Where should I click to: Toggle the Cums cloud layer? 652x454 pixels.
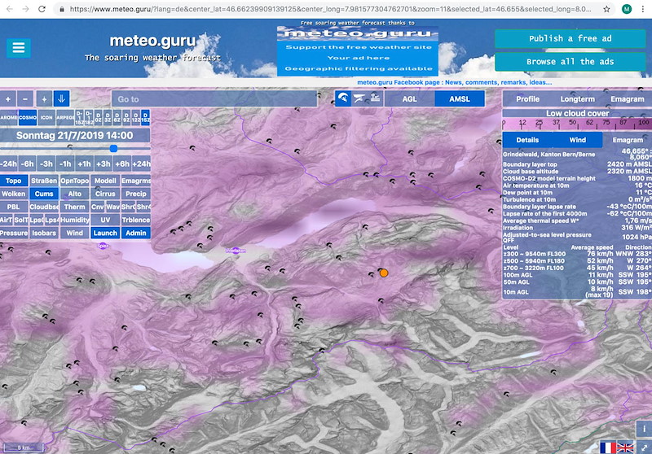pyautogui.click(x=42, y=194)
